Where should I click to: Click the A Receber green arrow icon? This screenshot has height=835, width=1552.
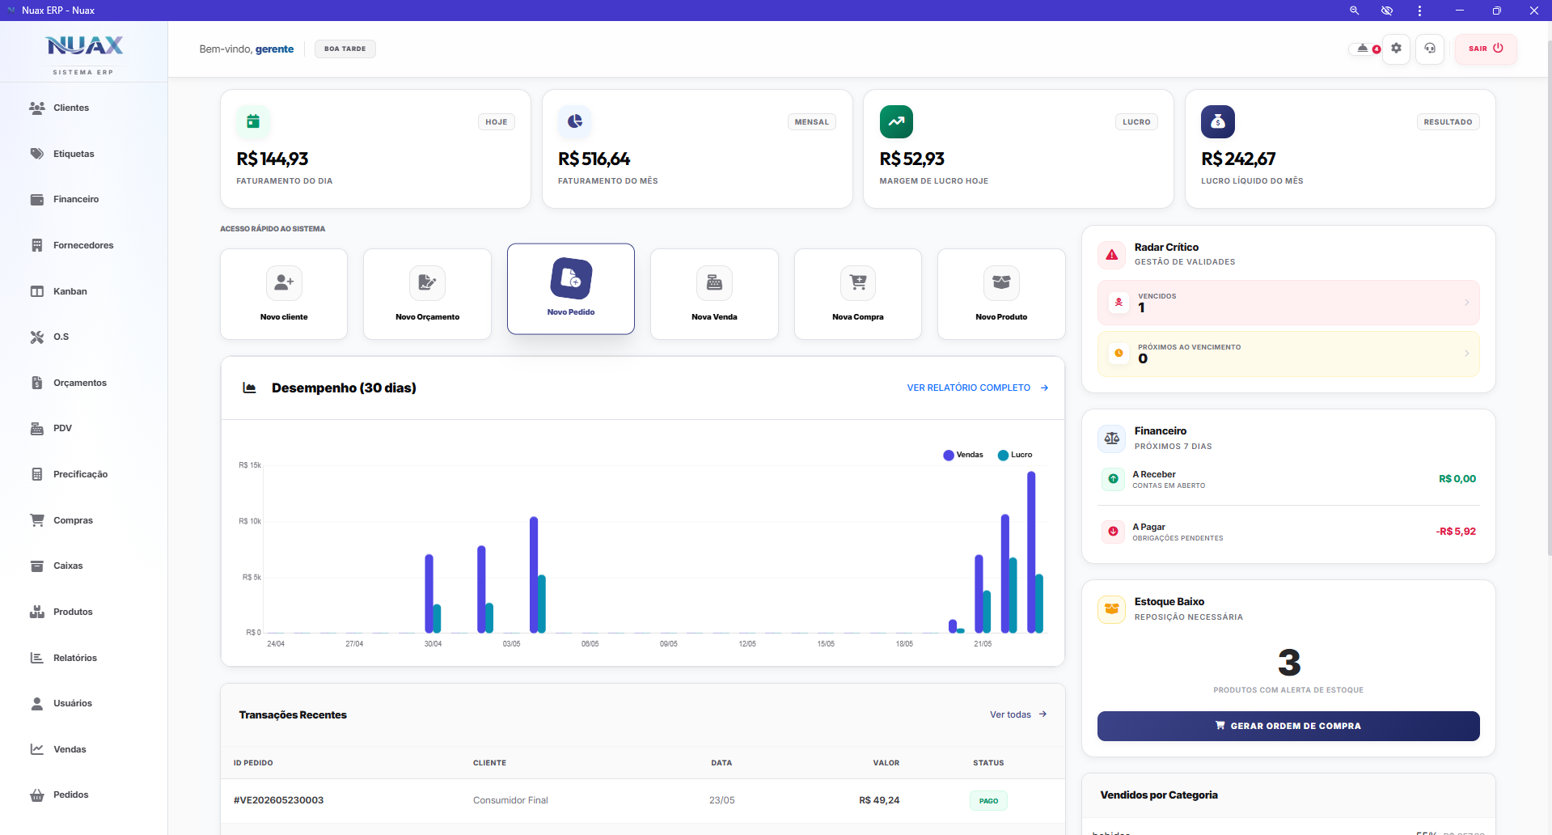pos(1113,479)
